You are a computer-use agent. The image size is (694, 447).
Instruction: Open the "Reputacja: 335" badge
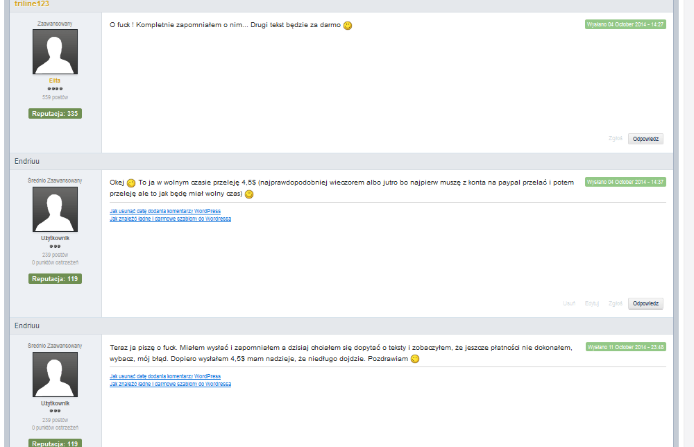(x=55, y=113)
